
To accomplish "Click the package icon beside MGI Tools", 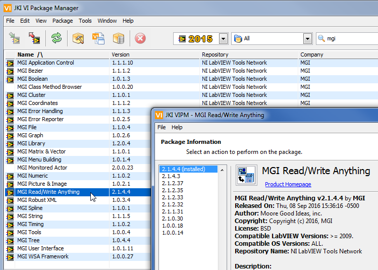I will click(10, 233).
